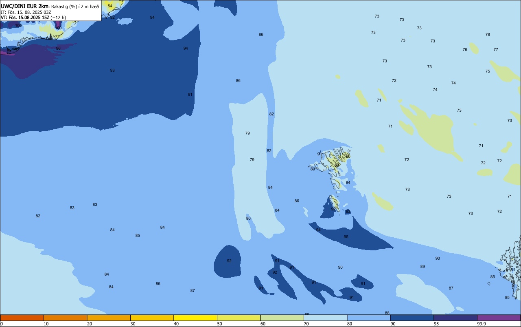
Task: Click the map value '78' upper right
Action: tap(488, 35)
